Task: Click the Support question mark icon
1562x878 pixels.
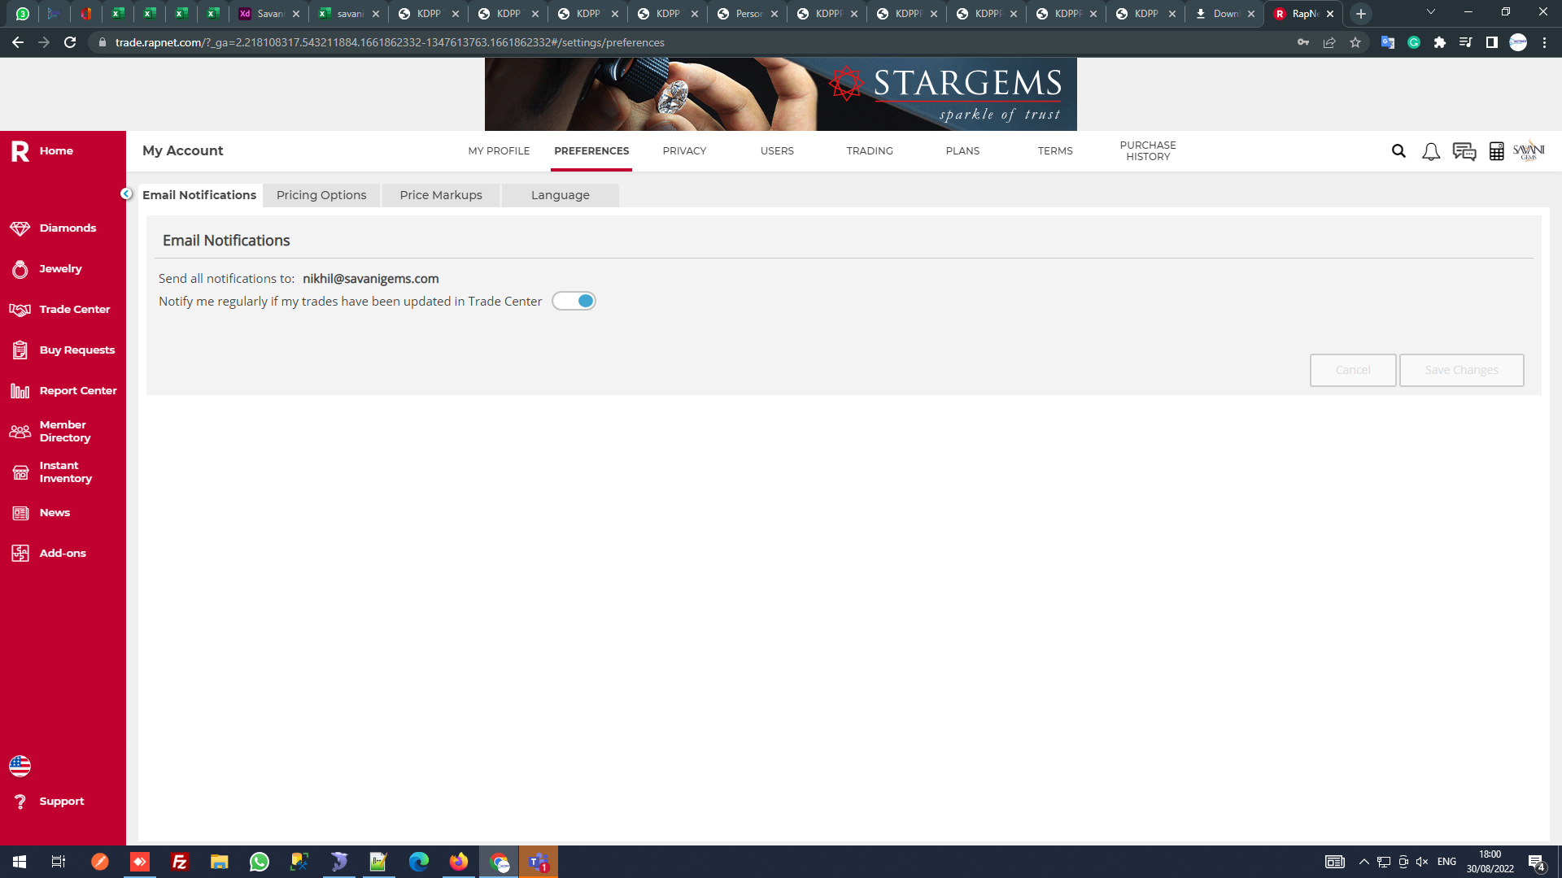Action: pos(20,802)
